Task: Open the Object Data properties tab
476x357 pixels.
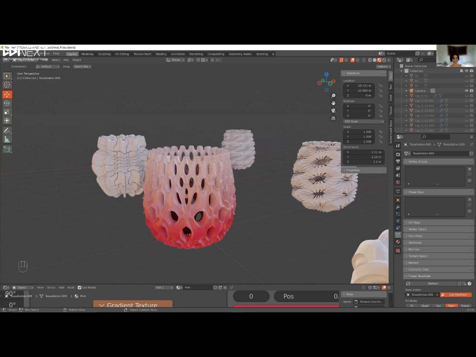Action: click(x=398, y=235)
